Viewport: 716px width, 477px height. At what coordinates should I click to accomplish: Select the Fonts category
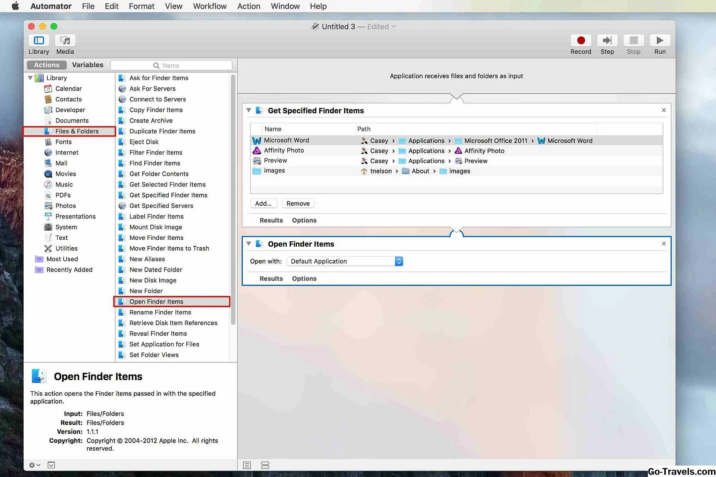63,142
